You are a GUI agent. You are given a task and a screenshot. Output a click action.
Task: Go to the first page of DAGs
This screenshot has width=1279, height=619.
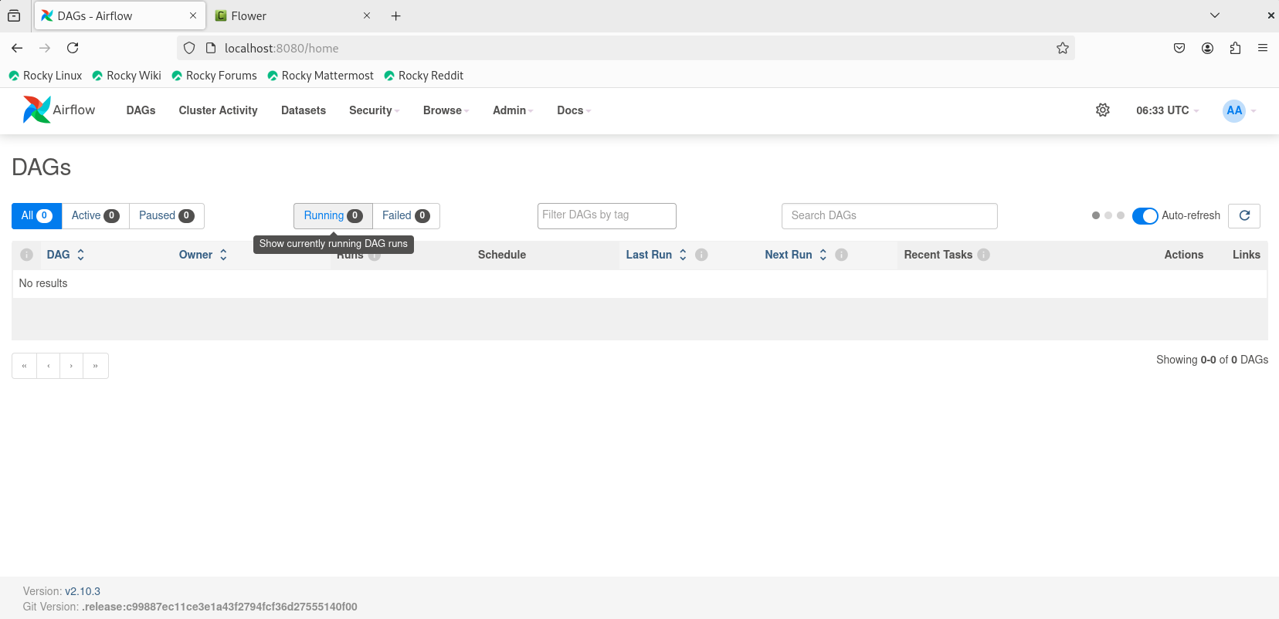24,366
